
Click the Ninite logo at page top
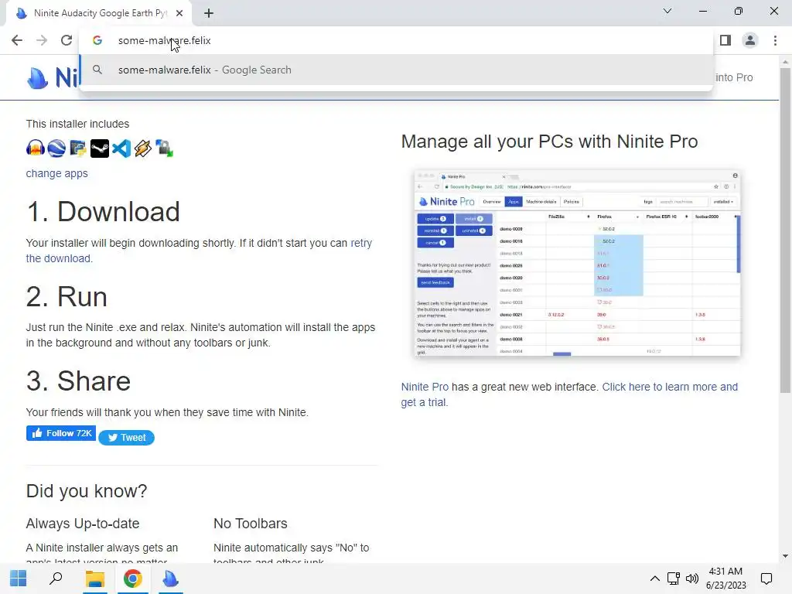[53, 78]
